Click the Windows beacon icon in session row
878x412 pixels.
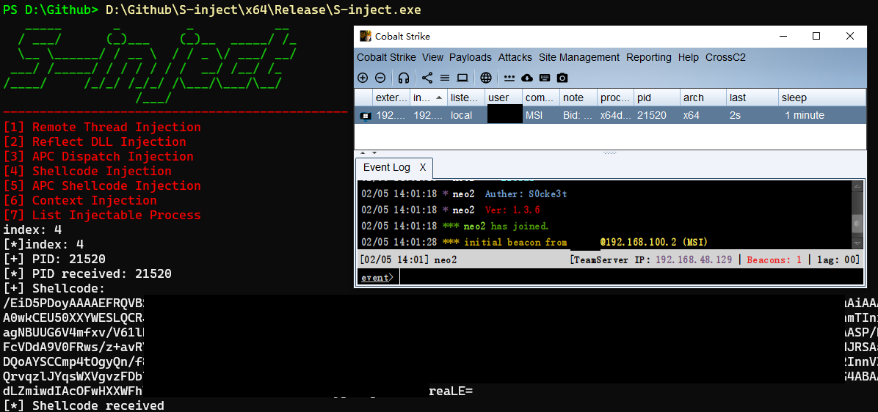click(365, 116)
